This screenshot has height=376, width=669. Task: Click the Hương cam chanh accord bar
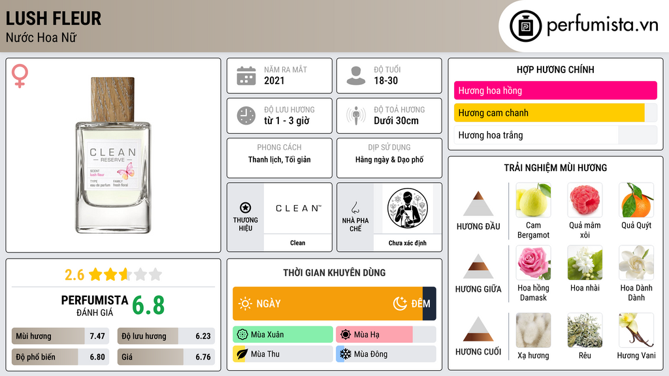pos(555,113)
